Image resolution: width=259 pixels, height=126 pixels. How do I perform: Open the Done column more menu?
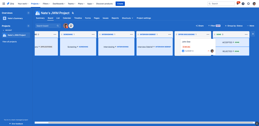[x=246, y=34]
